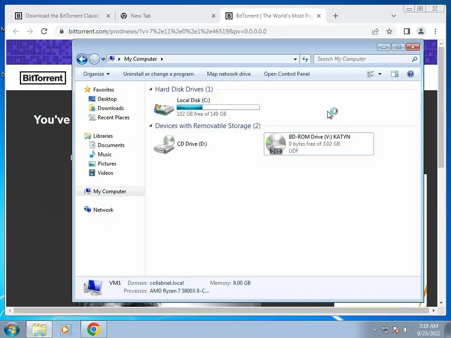The height and width of the screenshot is (338, 451).
Task: Open the Organize menu
Action: 96,74
